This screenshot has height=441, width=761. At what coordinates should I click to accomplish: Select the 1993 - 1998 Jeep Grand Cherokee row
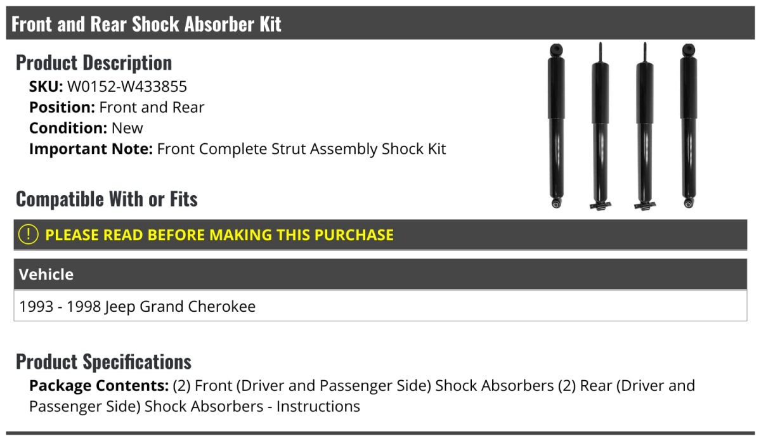click(138, 307)
